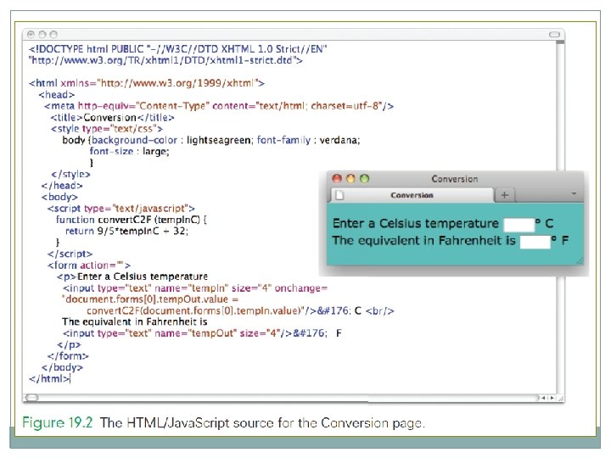Click the "</form>" closing tag
611x458 pixels.
(x=68, y=356)
